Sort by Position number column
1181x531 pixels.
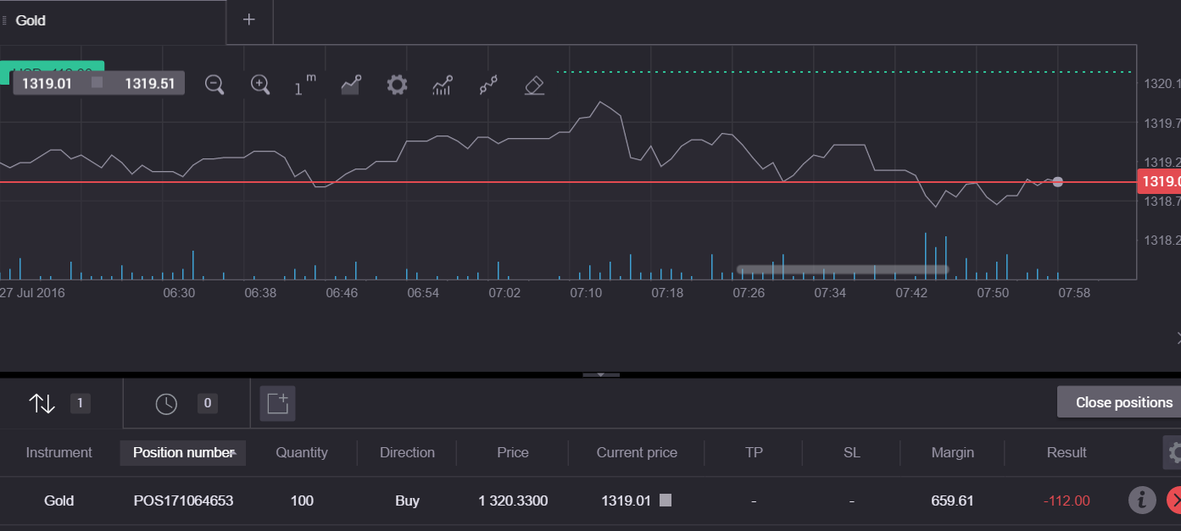click(x=183, y=452)
